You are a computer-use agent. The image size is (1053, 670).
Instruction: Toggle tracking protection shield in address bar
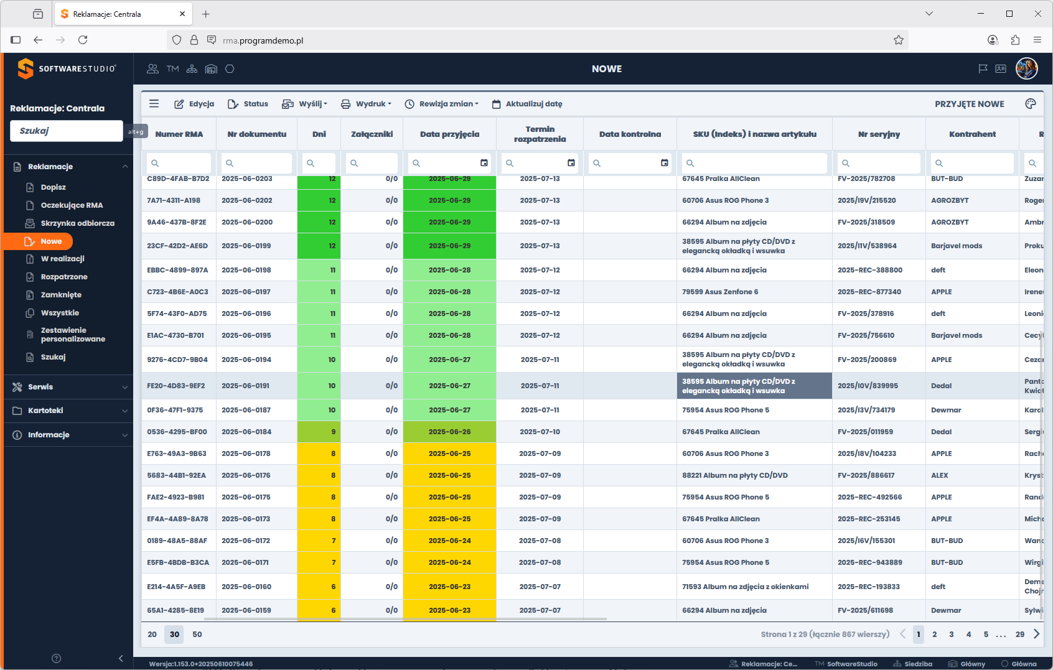[177, 39]
